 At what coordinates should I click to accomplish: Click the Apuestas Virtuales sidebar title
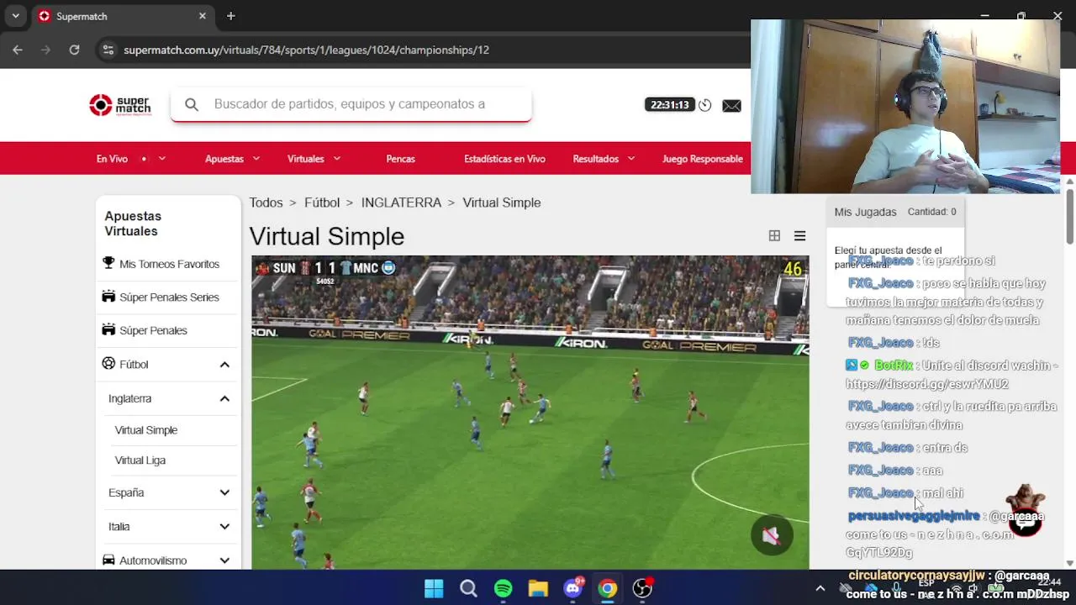pos(133,224)
